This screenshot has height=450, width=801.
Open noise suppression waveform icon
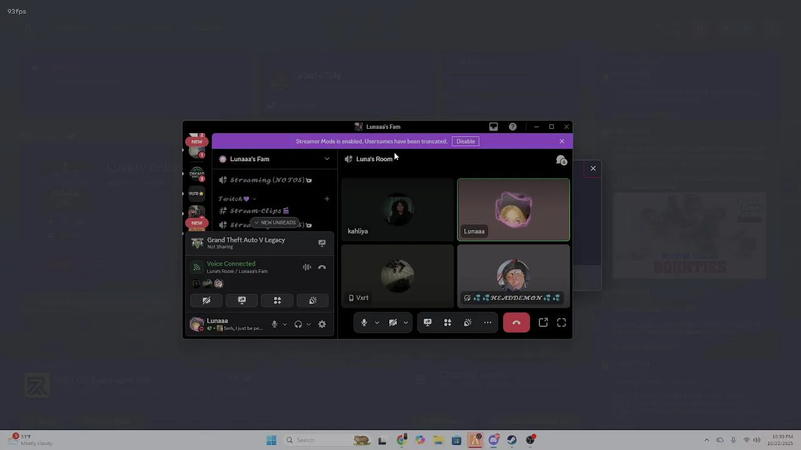coord(307,267)
